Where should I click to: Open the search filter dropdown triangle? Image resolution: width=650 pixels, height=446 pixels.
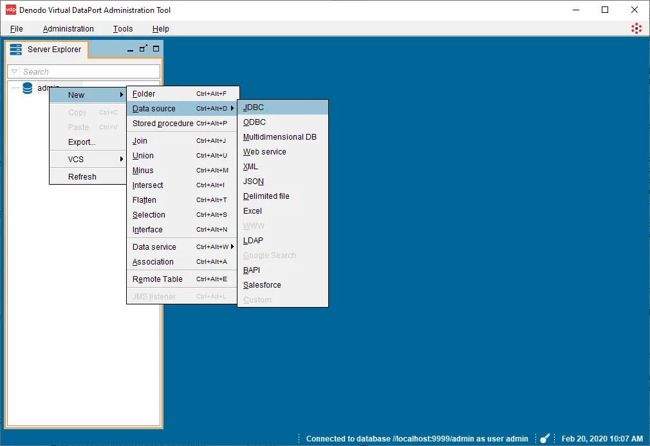click(13, 71)
